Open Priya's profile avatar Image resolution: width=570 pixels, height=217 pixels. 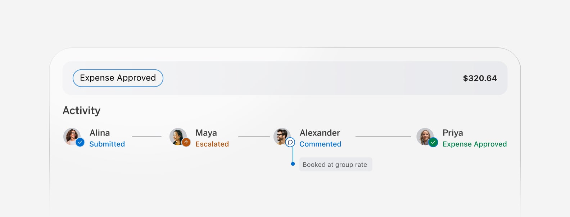point(425,137)
